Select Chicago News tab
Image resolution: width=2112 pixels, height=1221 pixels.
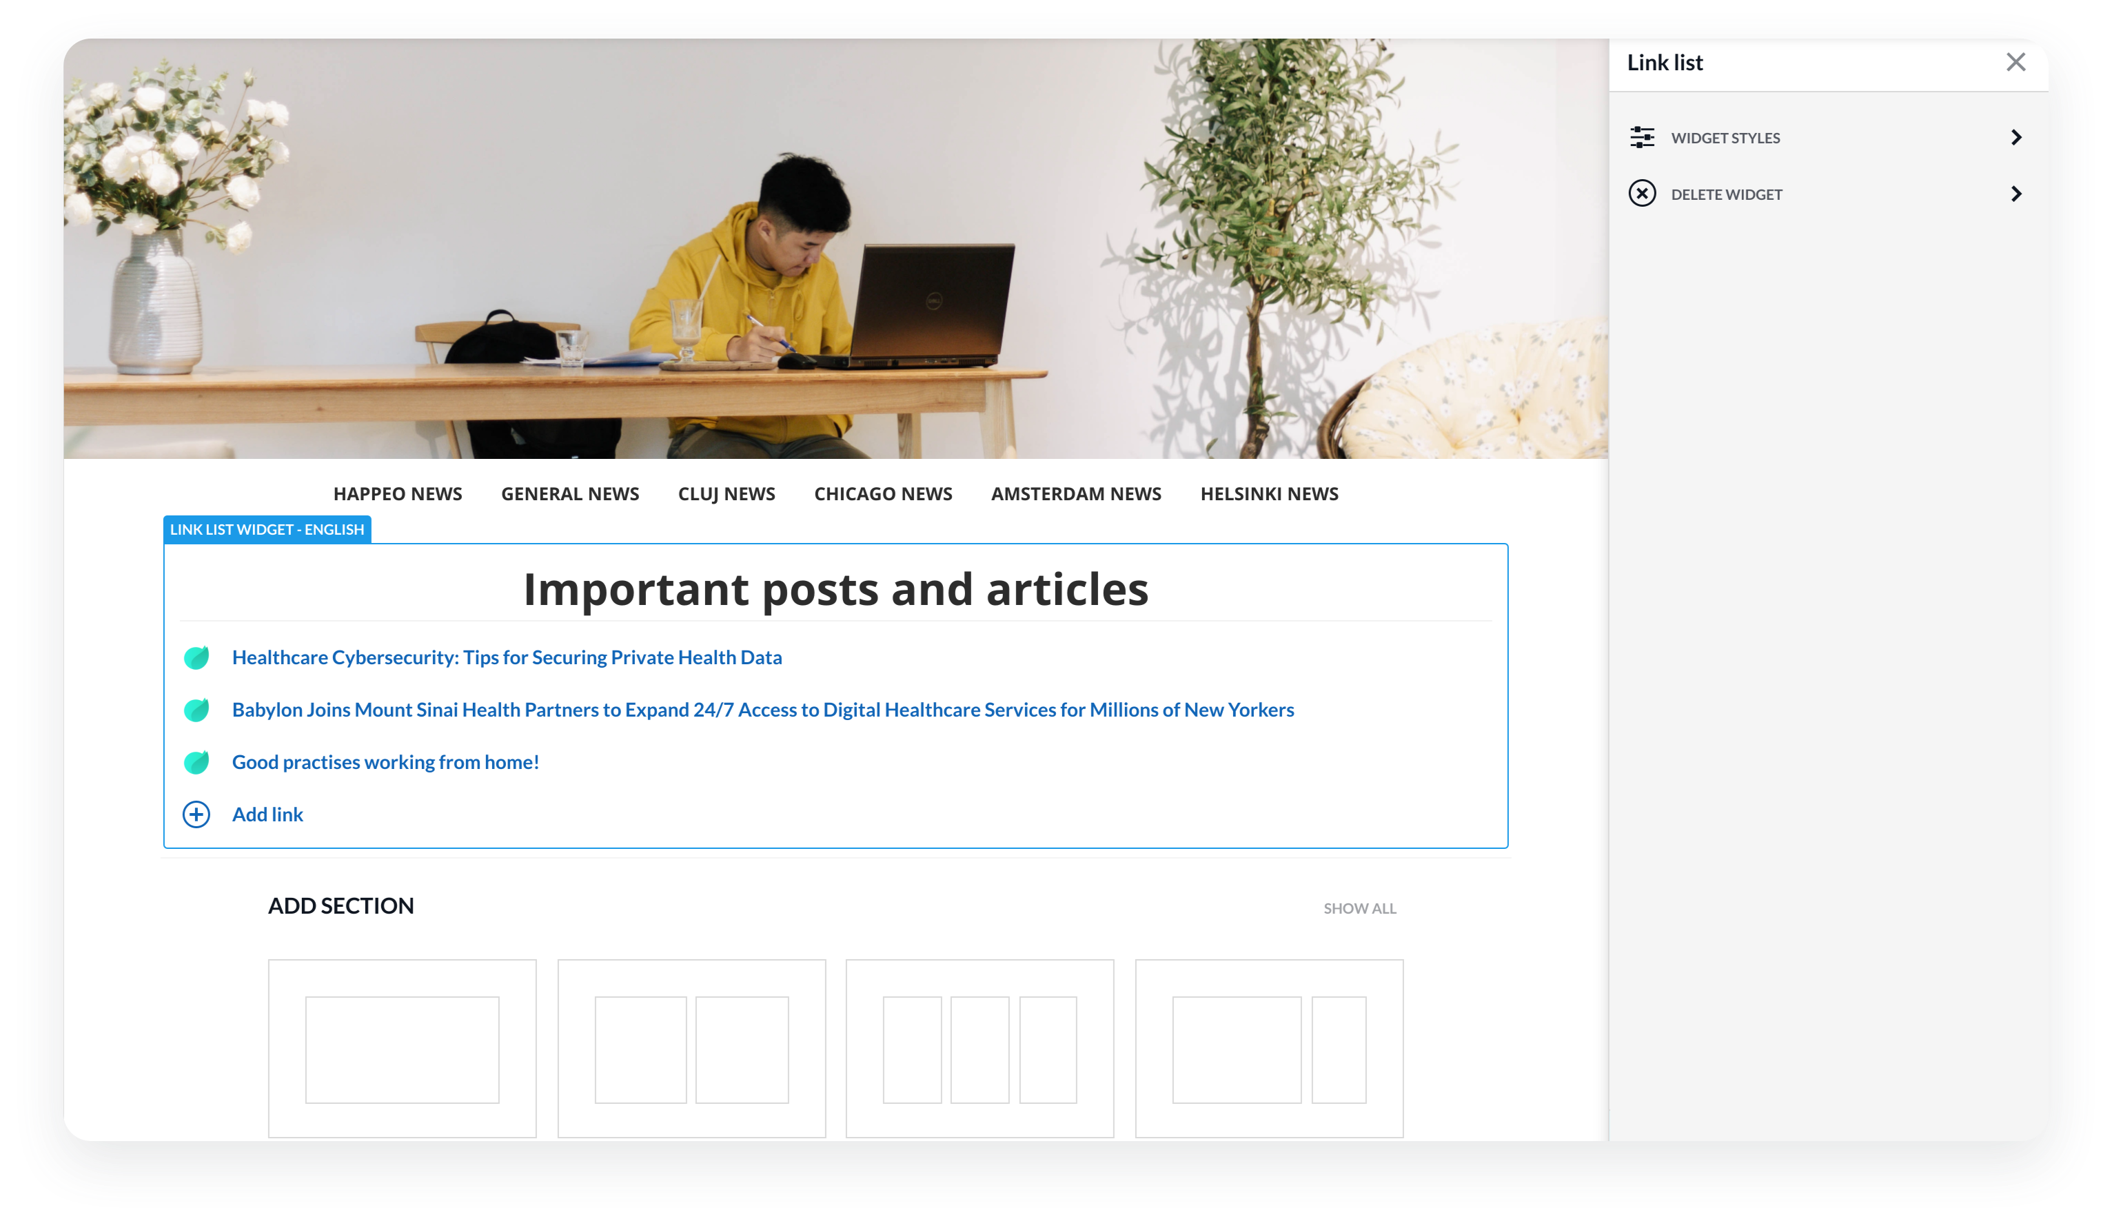[x=882, y=493]
